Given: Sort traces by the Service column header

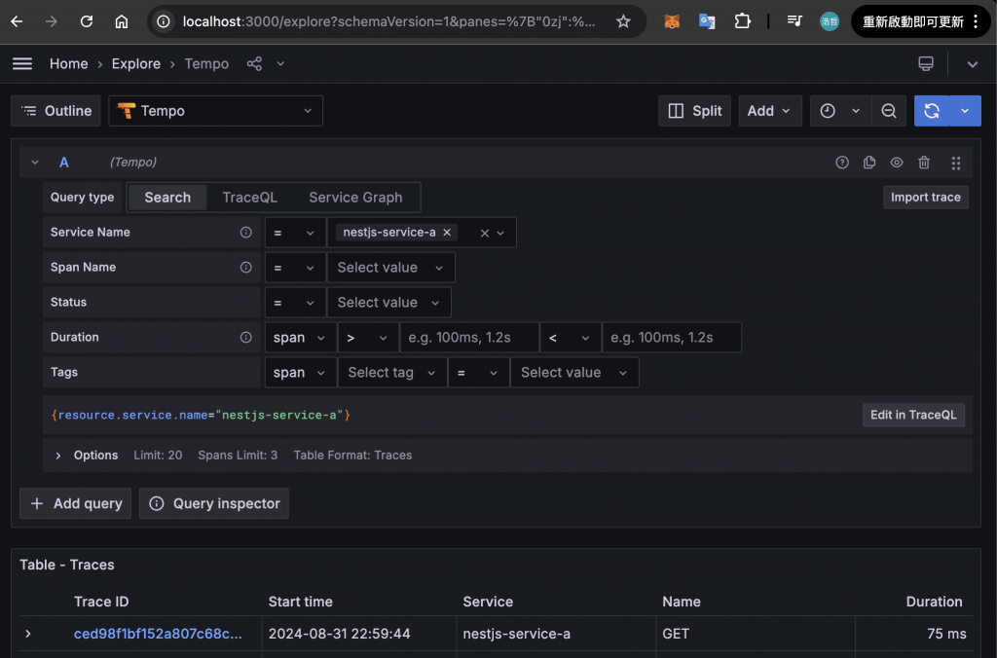Looking at the screenshot, I should pos(488,602).
